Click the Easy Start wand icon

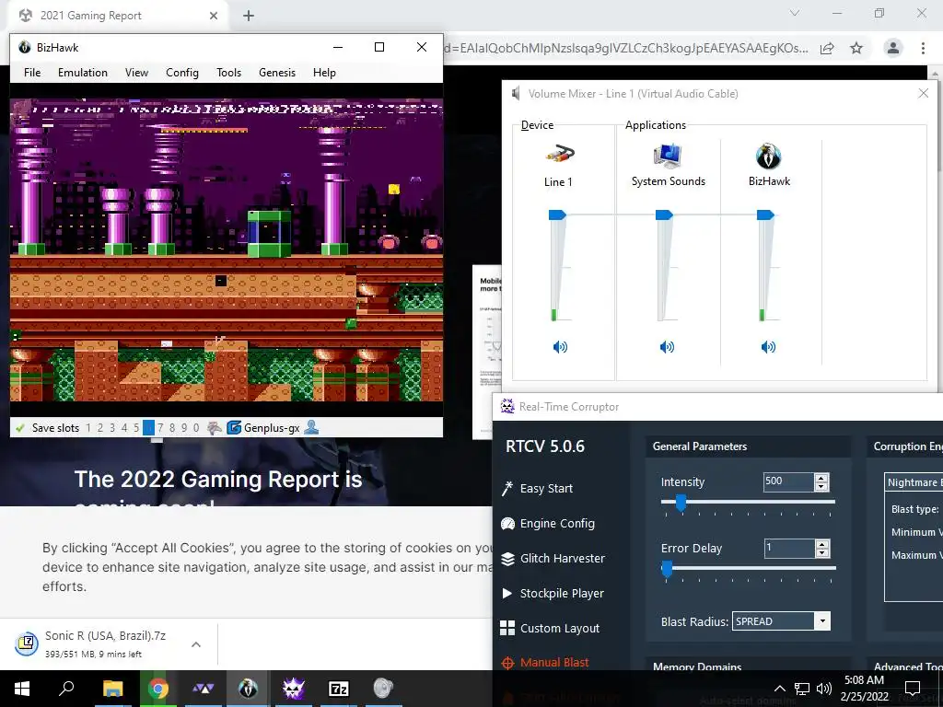pyautogui.click(x=507, y=488)
